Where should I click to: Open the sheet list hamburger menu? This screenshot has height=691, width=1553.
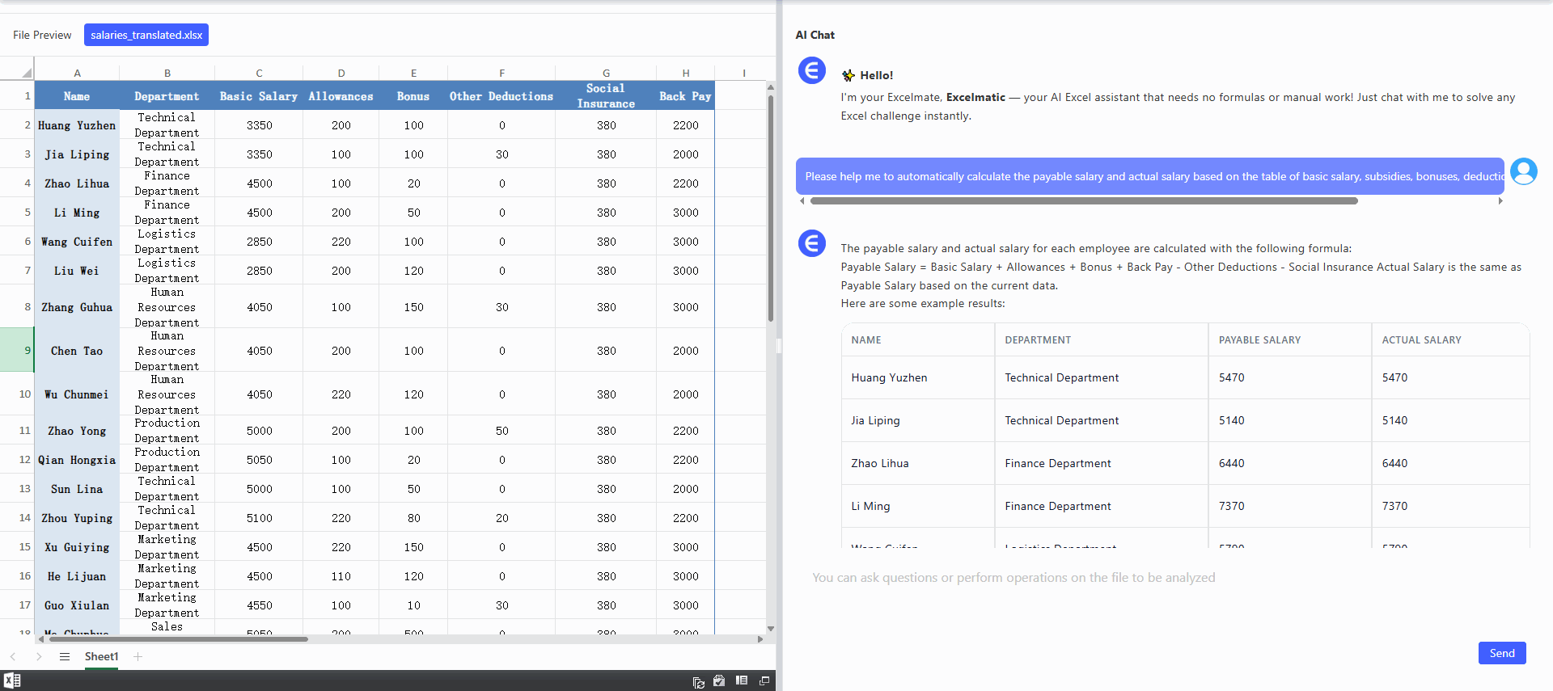coord(65,656)
